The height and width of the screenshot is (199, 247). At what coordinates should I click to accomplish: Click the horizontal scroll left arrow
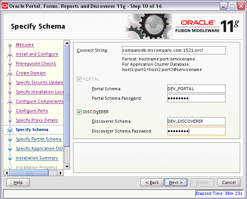tap(6, 173)
